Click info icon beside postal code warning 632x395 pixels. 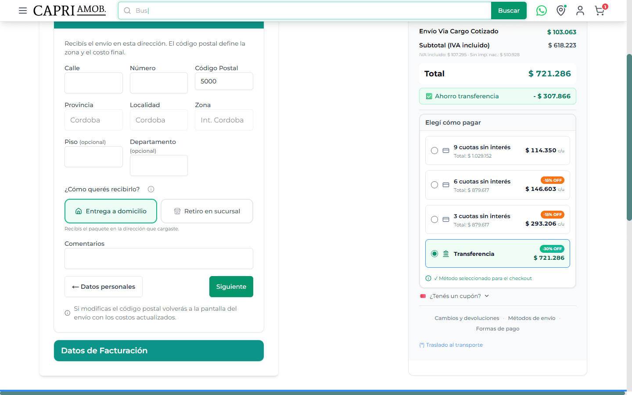tap(68, 313)
